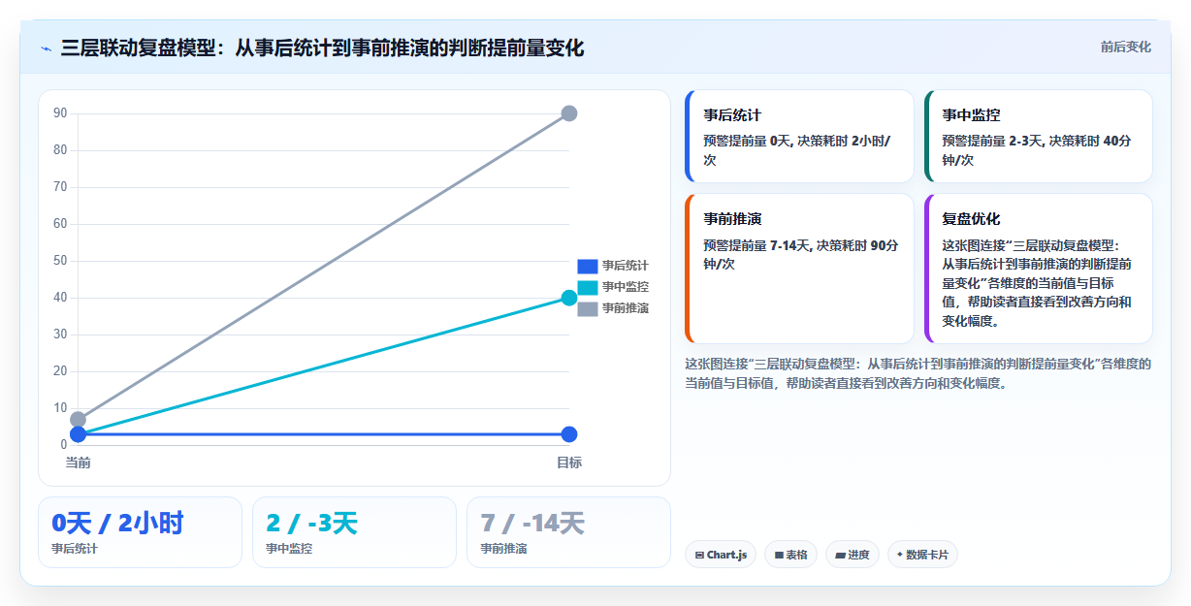Click the 50 y-axis tick label

pyautogui.click(x=60, y=261)
